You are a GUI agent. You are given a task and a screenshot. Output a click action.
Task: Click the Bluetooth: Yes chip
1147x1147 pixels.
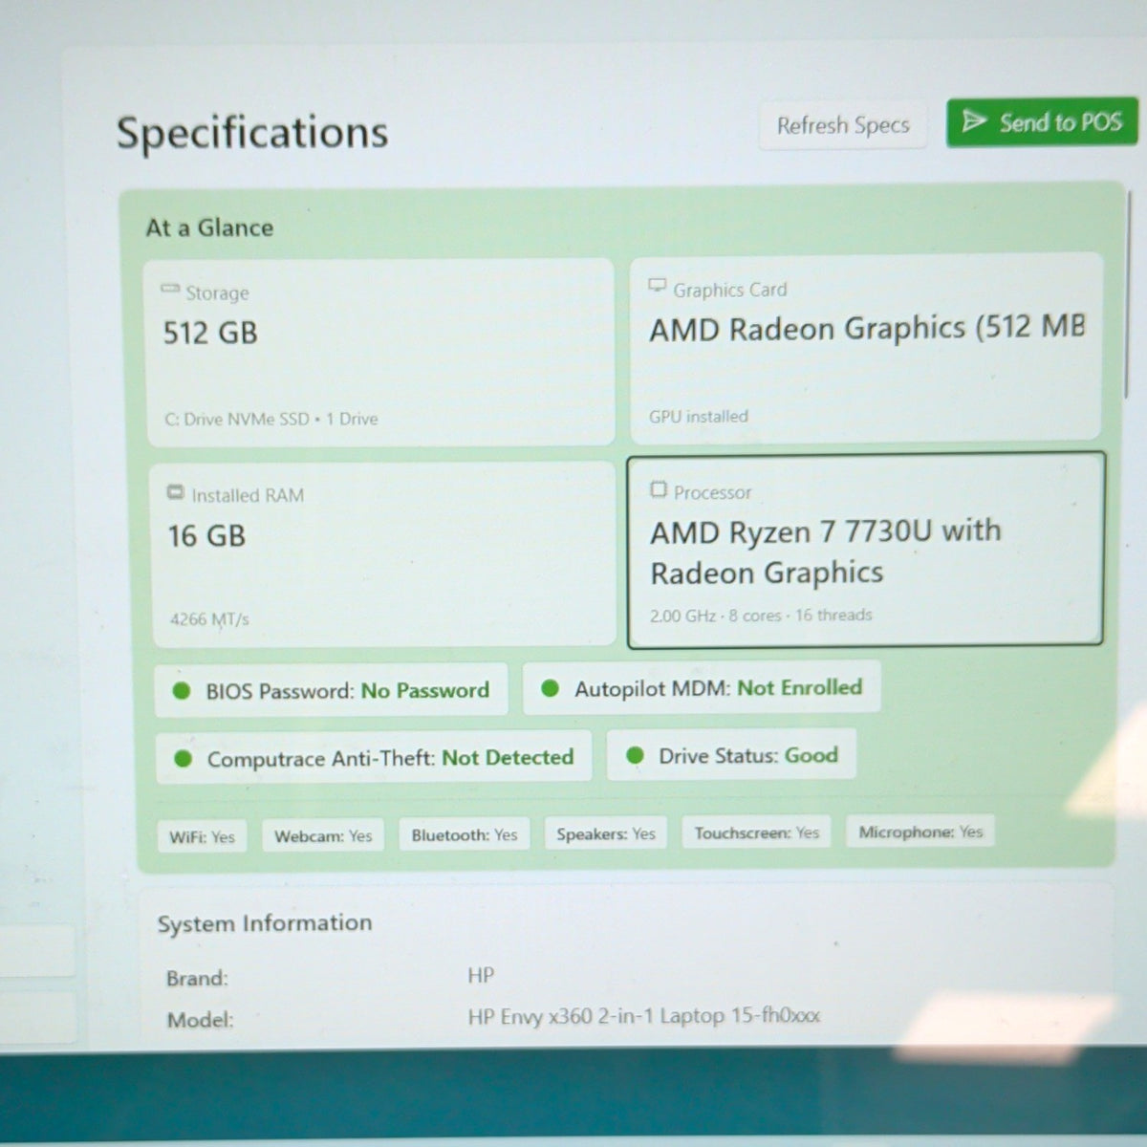coord(465,834)
